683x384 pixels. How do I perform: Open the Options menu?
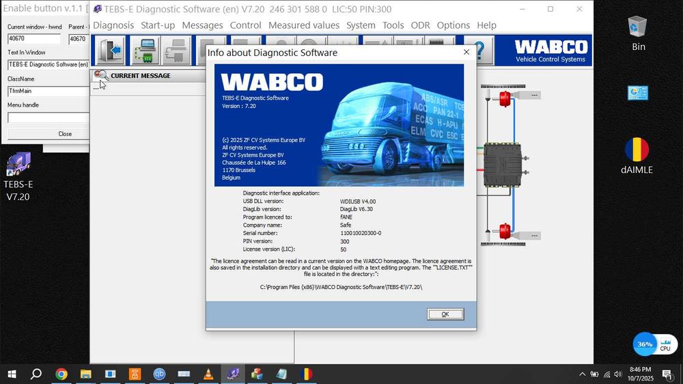coord(453,25)
